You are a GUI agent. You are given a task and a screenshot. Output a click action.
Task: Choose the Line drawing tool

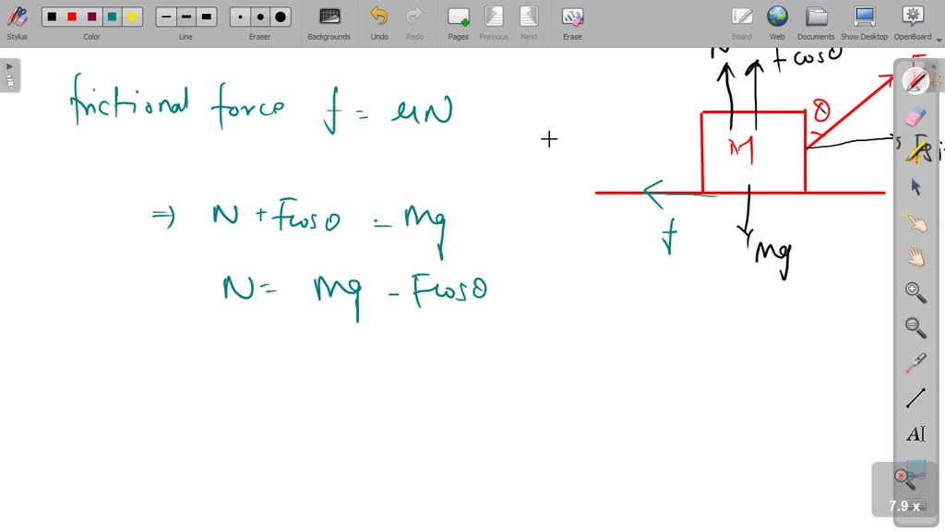914,396
